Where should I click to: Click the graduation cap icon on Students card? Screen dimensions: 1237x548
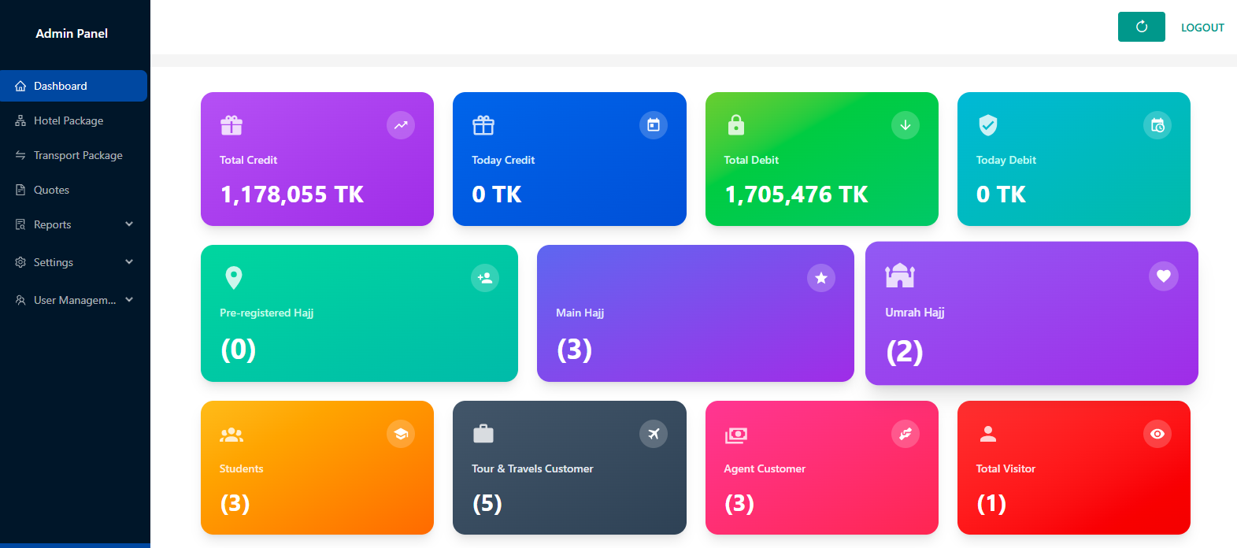[401, 434]
